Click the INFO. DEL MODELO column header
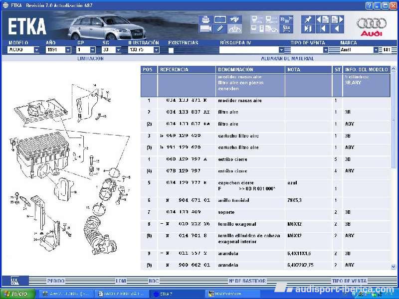 pos(367,69)
